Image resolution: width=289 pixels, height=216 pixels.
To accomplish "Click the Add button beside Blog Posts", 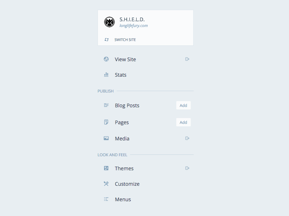I will pos(183,105).
